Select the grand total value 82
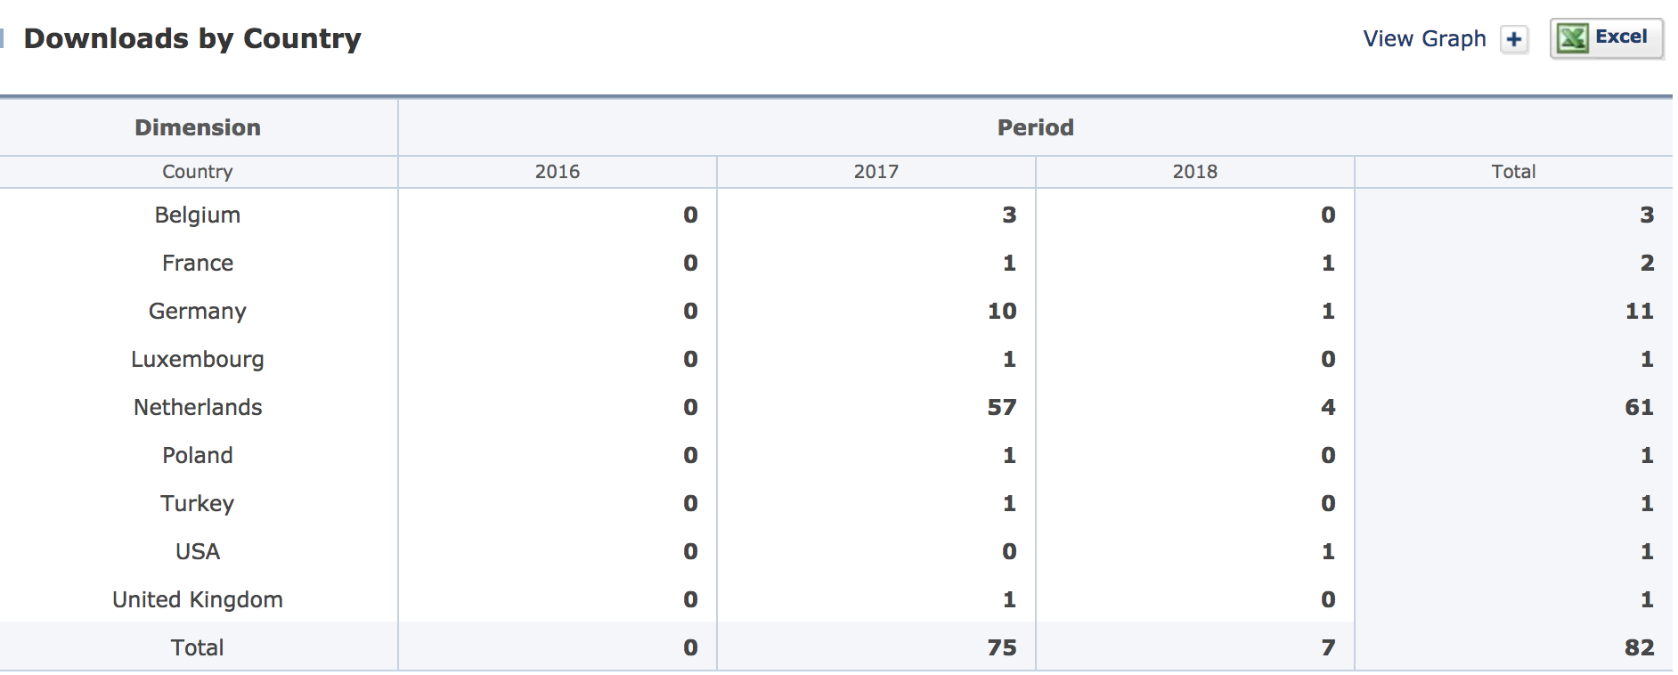 (x=1639, y=647)
